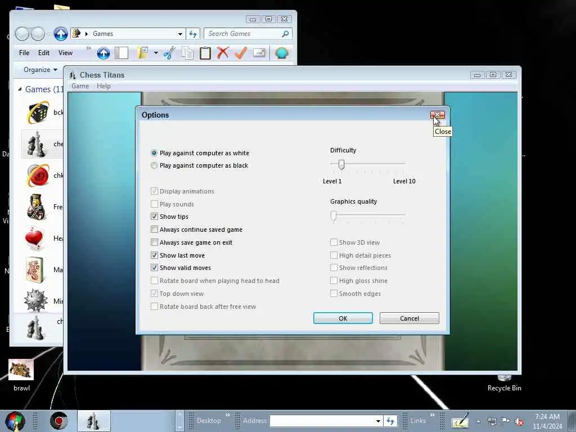Click the red record app taskbar icon
This screenshot has width=576, height=432.
click(x=58, y=421)
